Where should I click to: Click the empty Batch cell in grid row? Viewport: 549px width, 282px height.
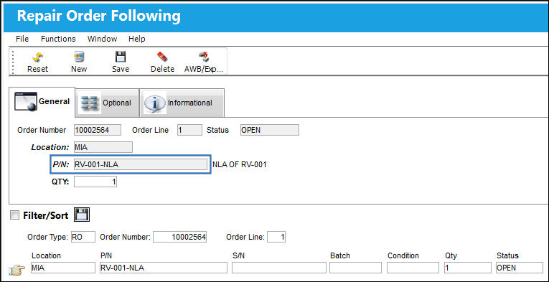point(355,268)
